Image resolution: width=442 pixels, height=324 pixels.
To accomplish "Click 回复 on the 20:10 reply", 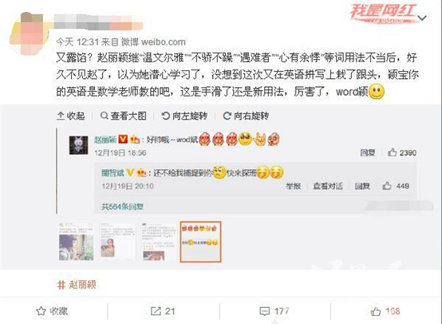I will point(362,186).
